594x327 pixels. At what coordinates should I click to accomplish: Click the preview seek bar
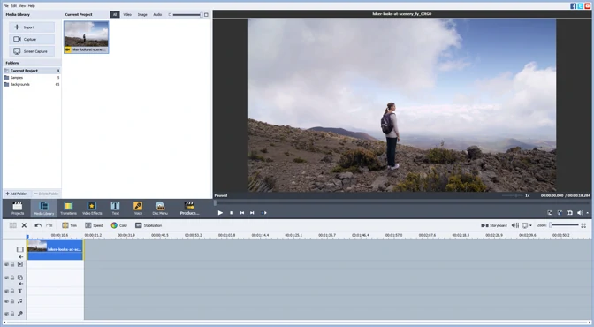[401, 203]
